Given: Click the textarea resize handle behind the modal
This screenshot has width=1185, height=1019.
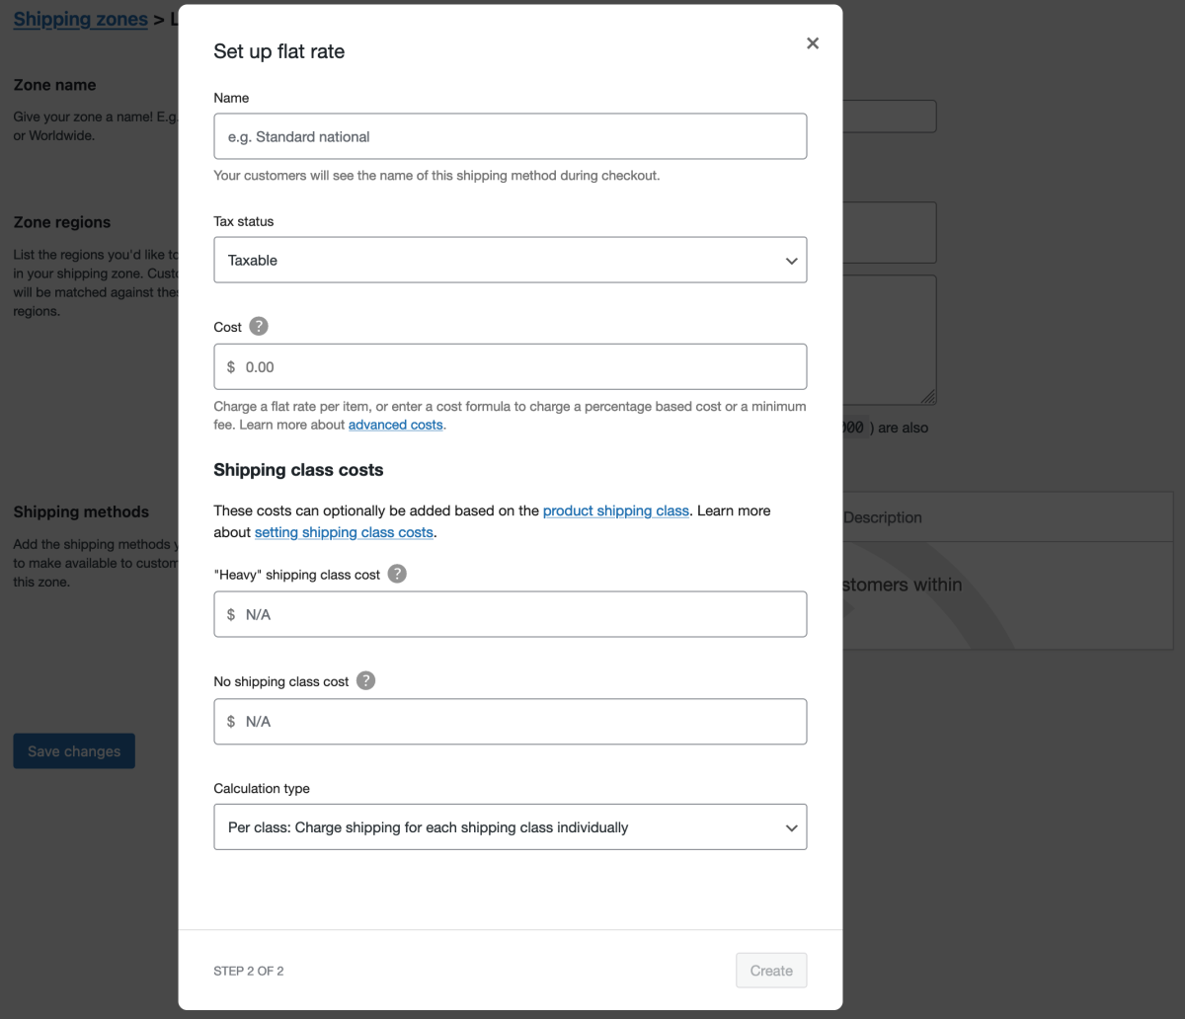Looking at the screenshot, I should (929, 397).
